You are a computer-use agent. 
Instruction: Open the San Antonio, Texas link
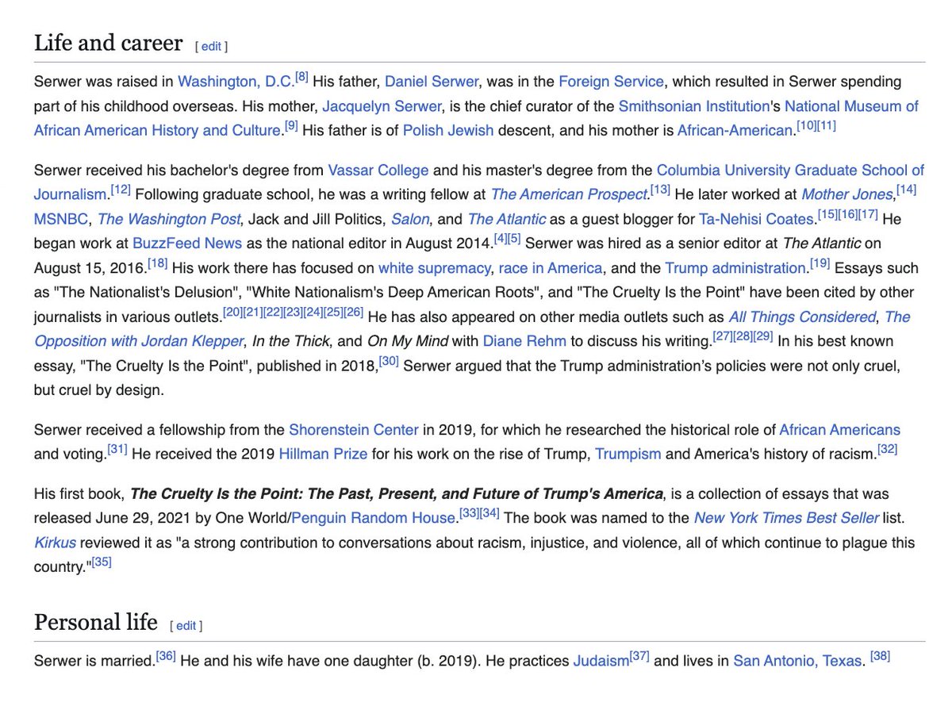pos(797,661)
